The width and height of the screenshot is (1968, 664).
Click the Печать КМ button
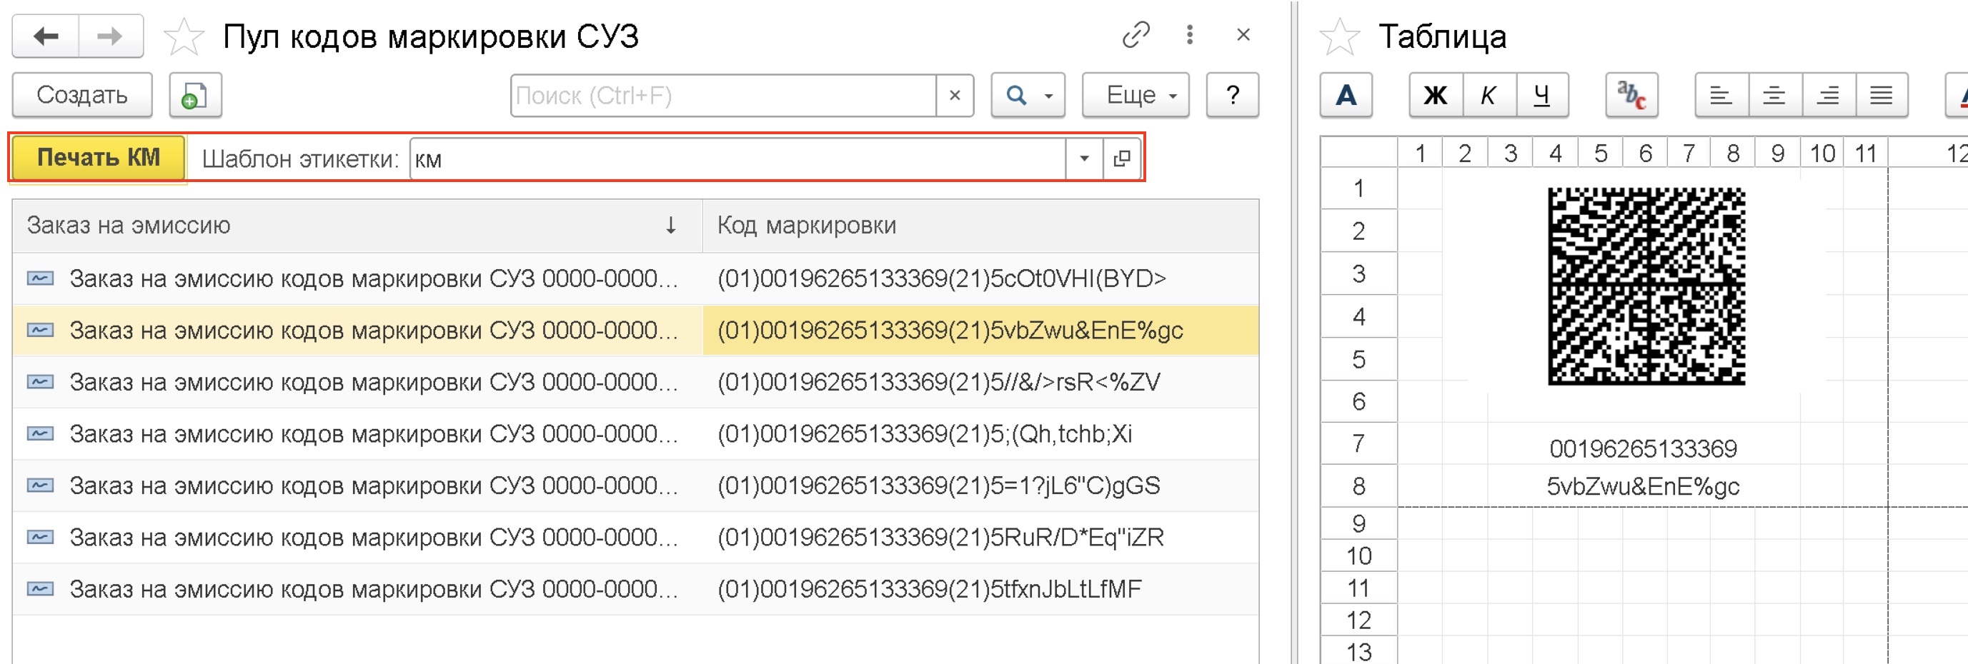point(99,158)
